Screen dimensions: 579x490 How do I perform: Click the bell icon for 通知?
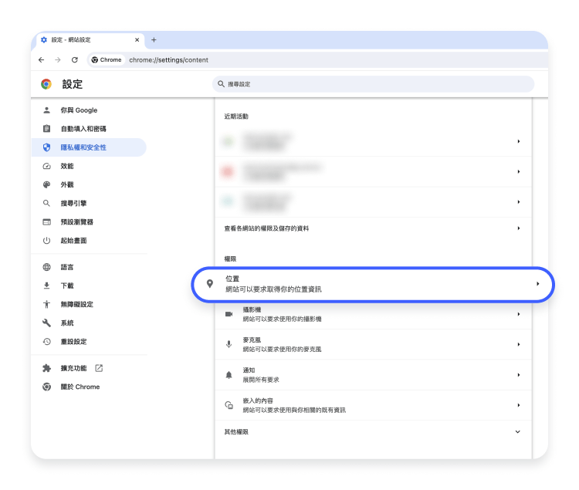tap(229, 375)
